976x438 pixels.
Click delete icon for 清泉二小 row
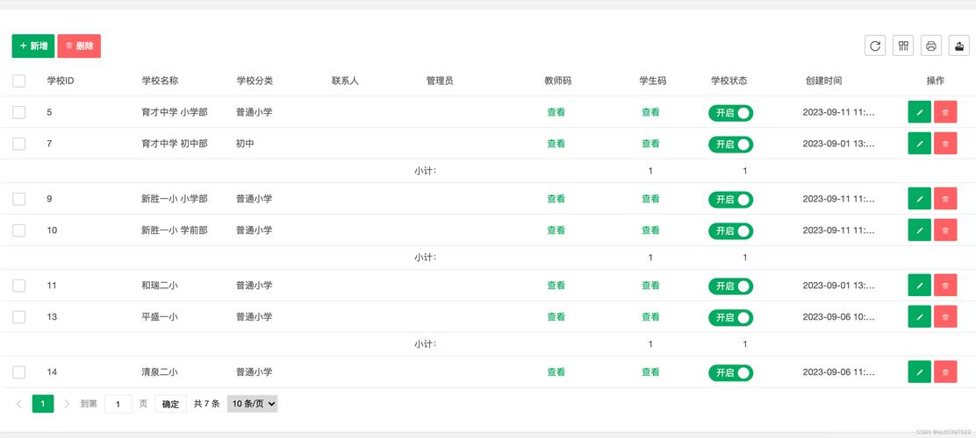pyautogui.click(x=945, y=372)
